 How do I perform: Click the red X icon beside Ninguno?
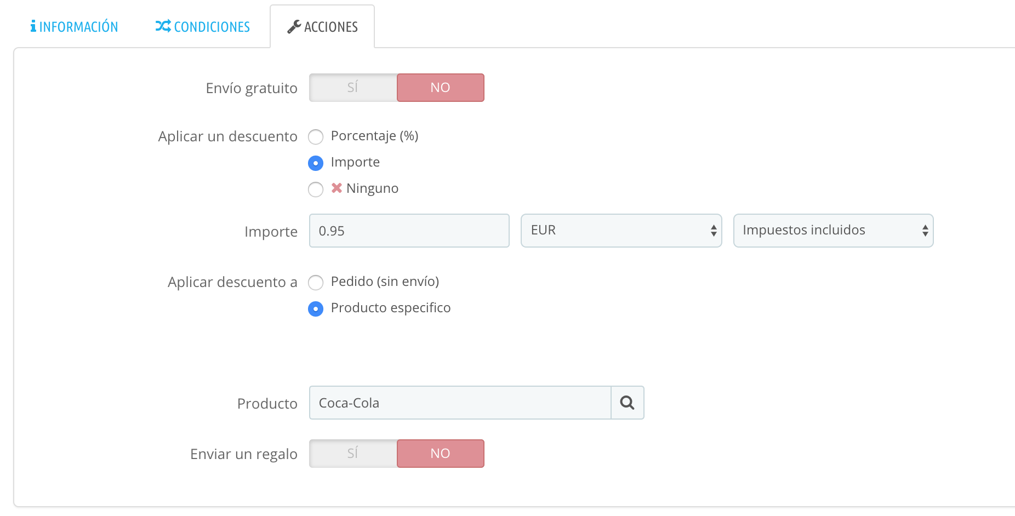pos(337,188)
